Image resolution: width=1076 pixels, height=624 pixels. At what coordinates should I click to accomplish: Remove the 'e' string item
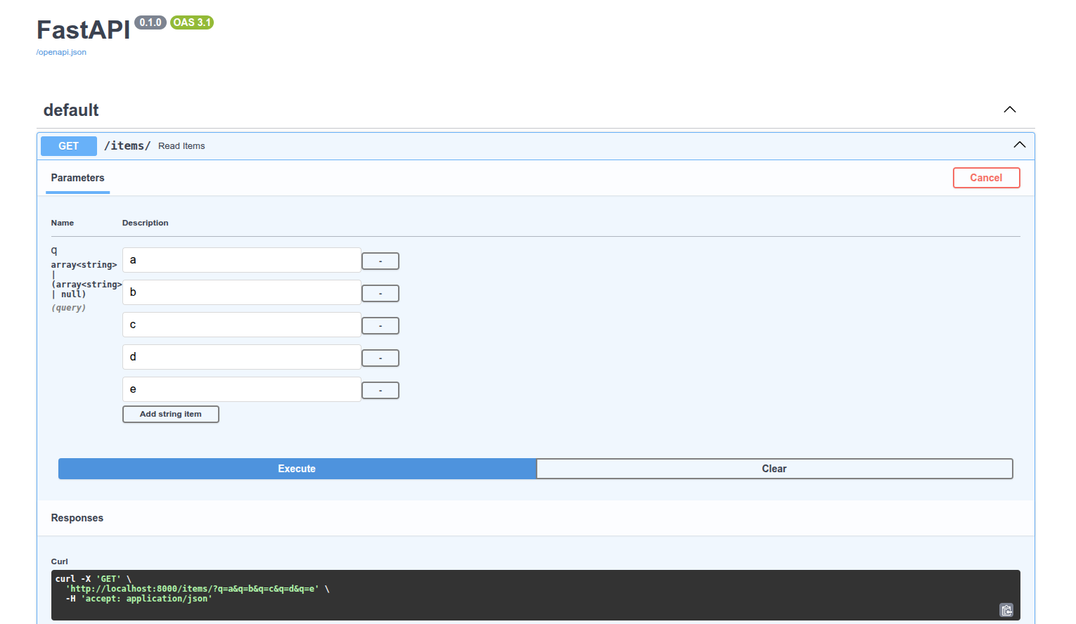380,391
